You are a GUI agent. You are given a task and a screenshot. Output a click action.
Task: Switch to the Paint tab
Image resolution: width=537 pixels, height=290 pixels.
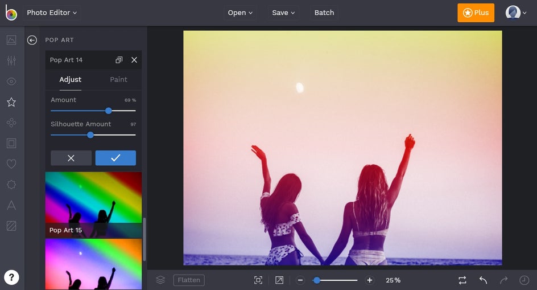[x=118, y=80]
